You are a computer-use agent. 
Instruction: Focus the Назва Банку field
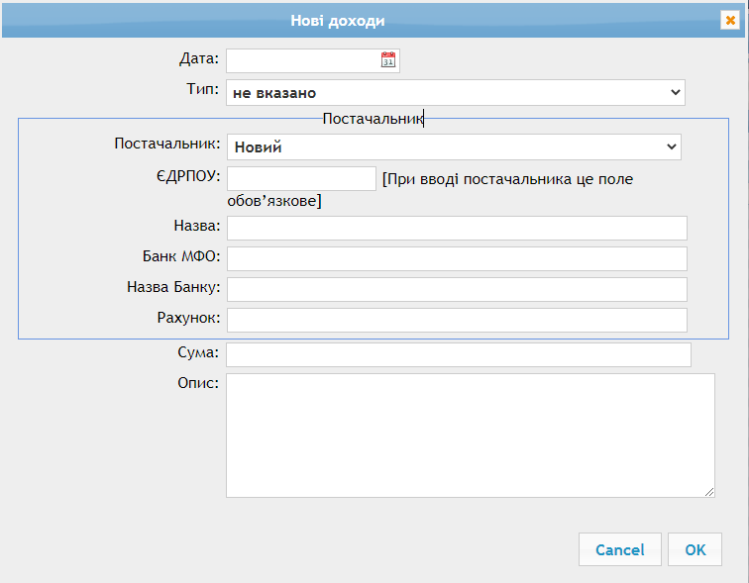[457, 290]
